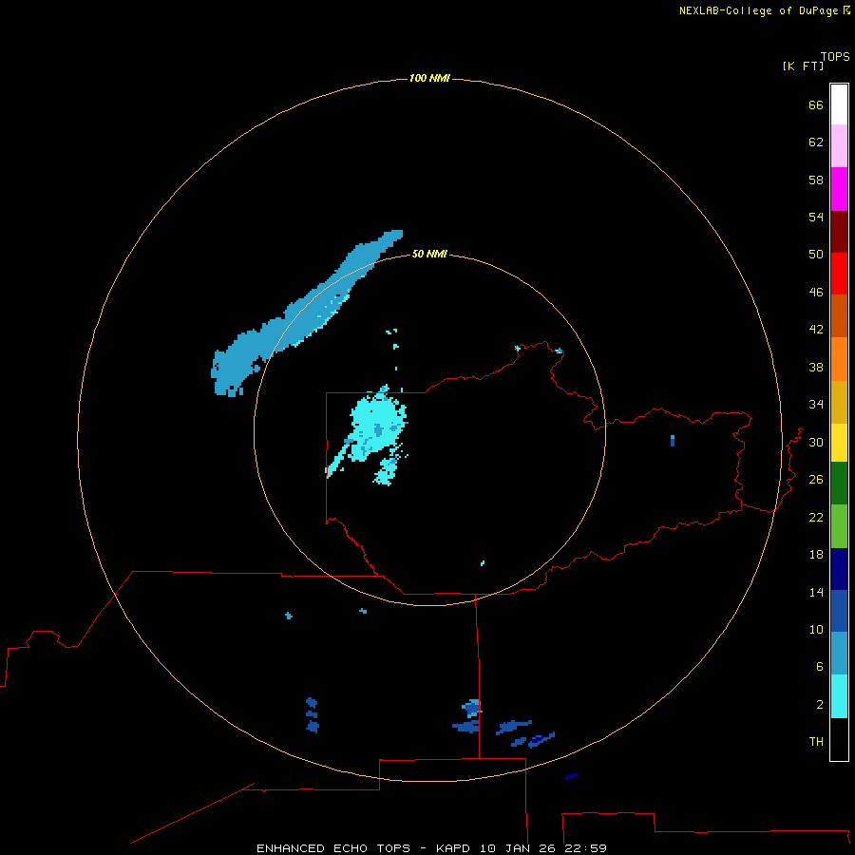Click the "10" legend value on the scale
This screenshot has height=855, width=855.
pos(816,630)
